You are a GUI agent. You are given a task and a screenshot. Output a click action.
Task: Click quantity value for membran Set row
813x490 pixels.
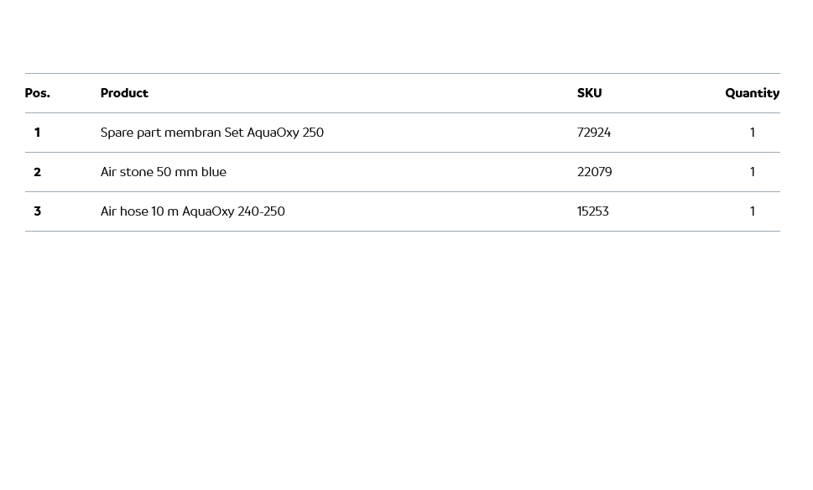752,133
